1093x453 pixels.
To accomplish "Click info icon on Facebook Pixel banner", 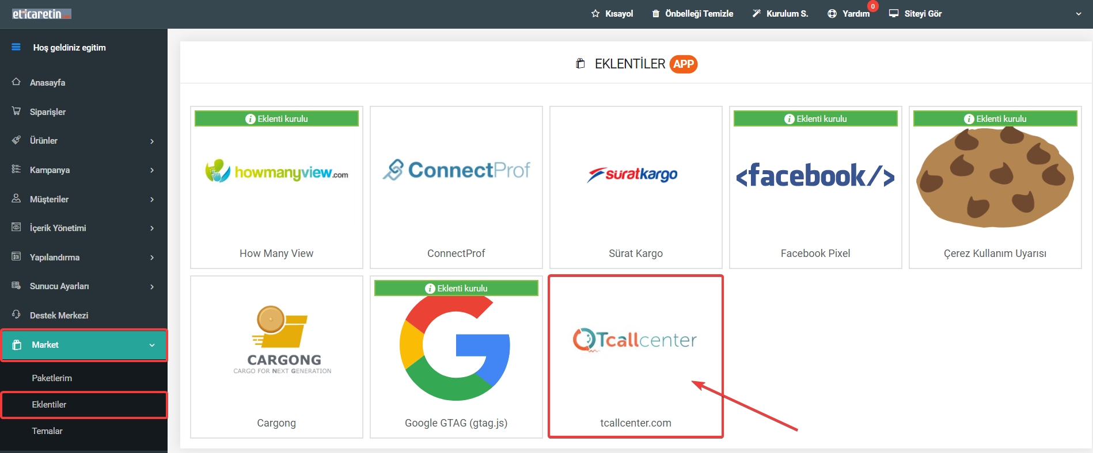I will tap(789, 119).
